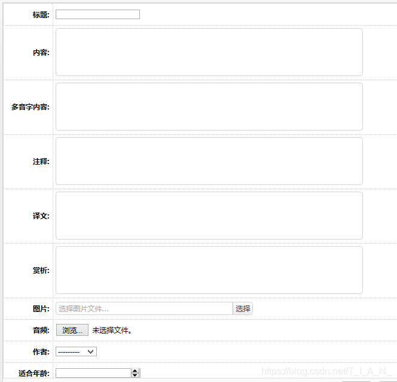Click the 选择图片文件 path field
397x382 pixels.
pyautogui.click(x=144, y=308)
